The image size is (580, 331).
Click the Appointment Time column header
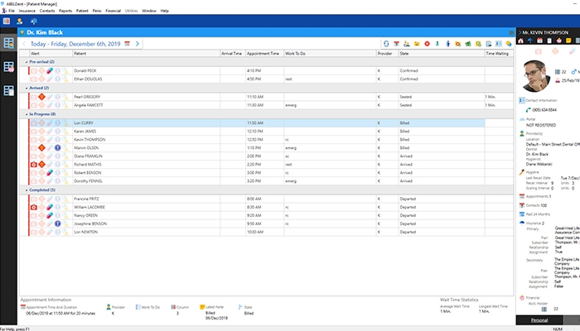tap(264, 53)
